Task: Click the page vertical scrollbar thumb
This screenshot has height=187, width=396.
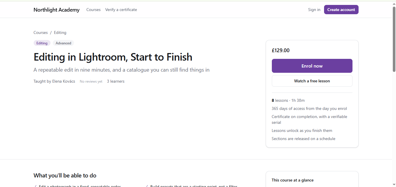Action: [x=394, y=39]
